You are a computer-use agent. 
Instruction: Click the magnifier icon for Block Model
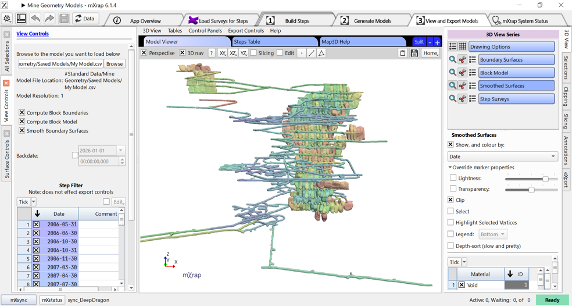(453, 73)
